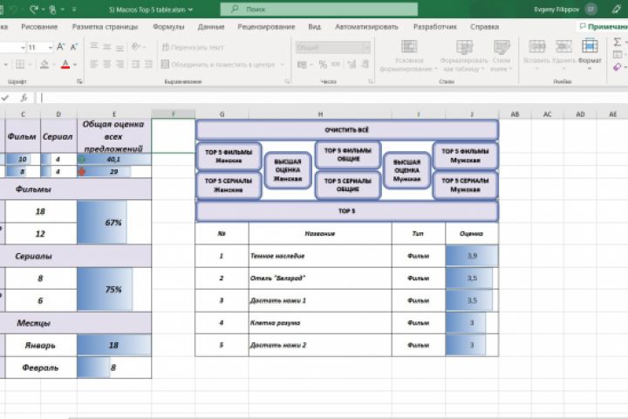This screenshot has height=419, width=628.
Task: Open the Формат cells dropdown
Action: 590,54
